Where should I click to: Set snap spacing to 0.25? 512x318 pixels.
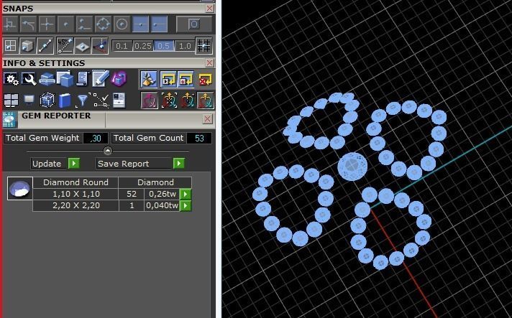[x=143, y=46]
